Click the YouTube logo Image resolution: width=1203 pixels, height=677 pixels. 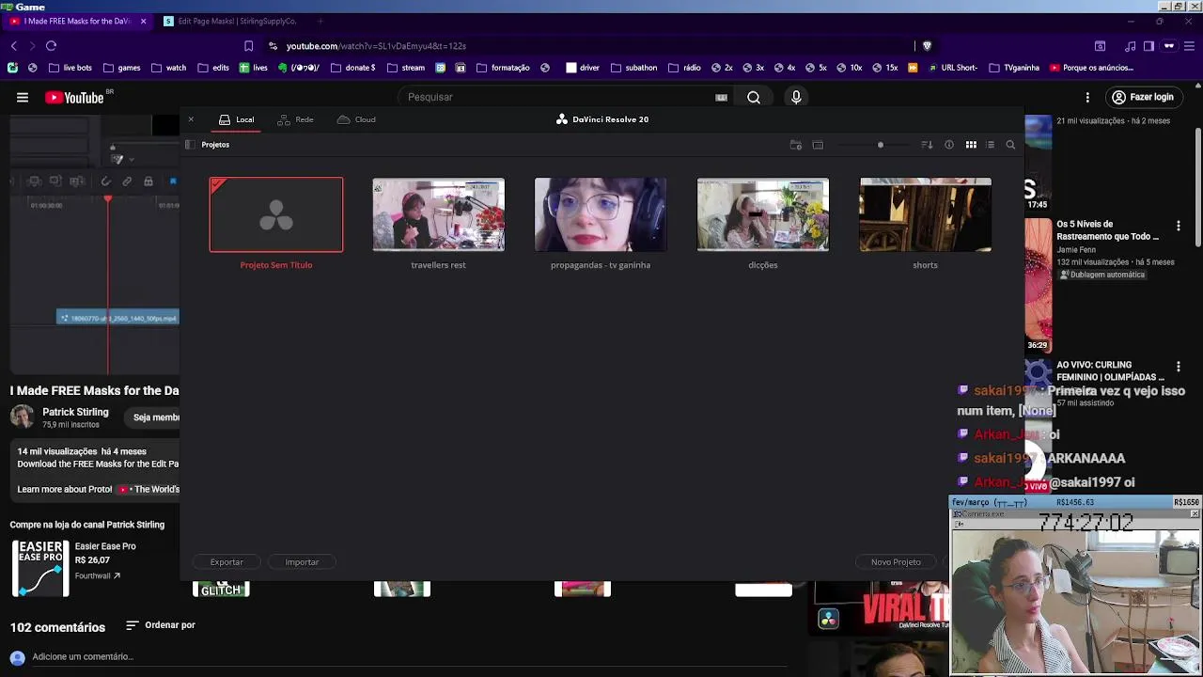pyautogui.click(x=74, y=98)
